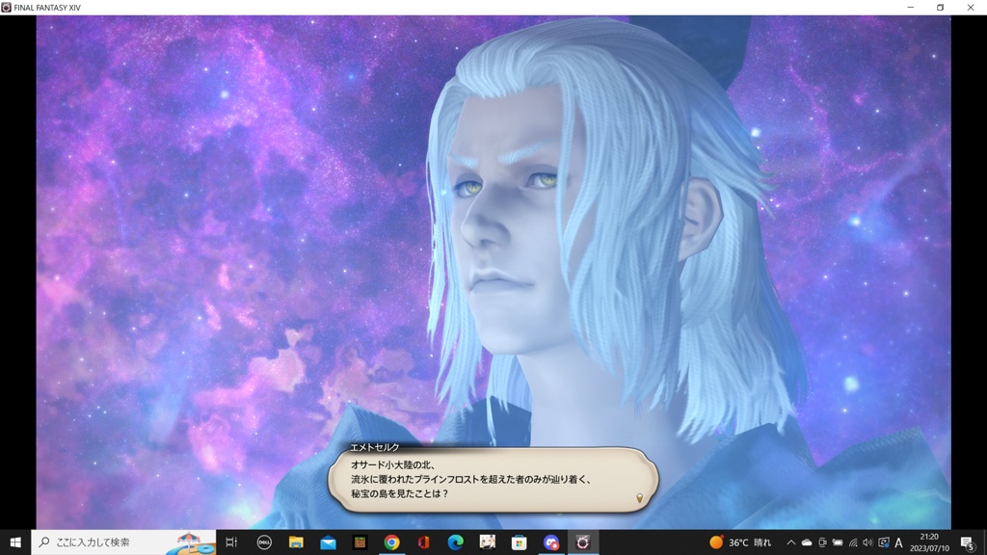Focus the ここに入力して検索 search box

pyautogui.click(x=123, y=542)
